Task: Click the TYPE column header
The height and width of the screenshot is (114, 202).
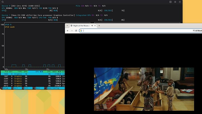Action: (20, 72)
